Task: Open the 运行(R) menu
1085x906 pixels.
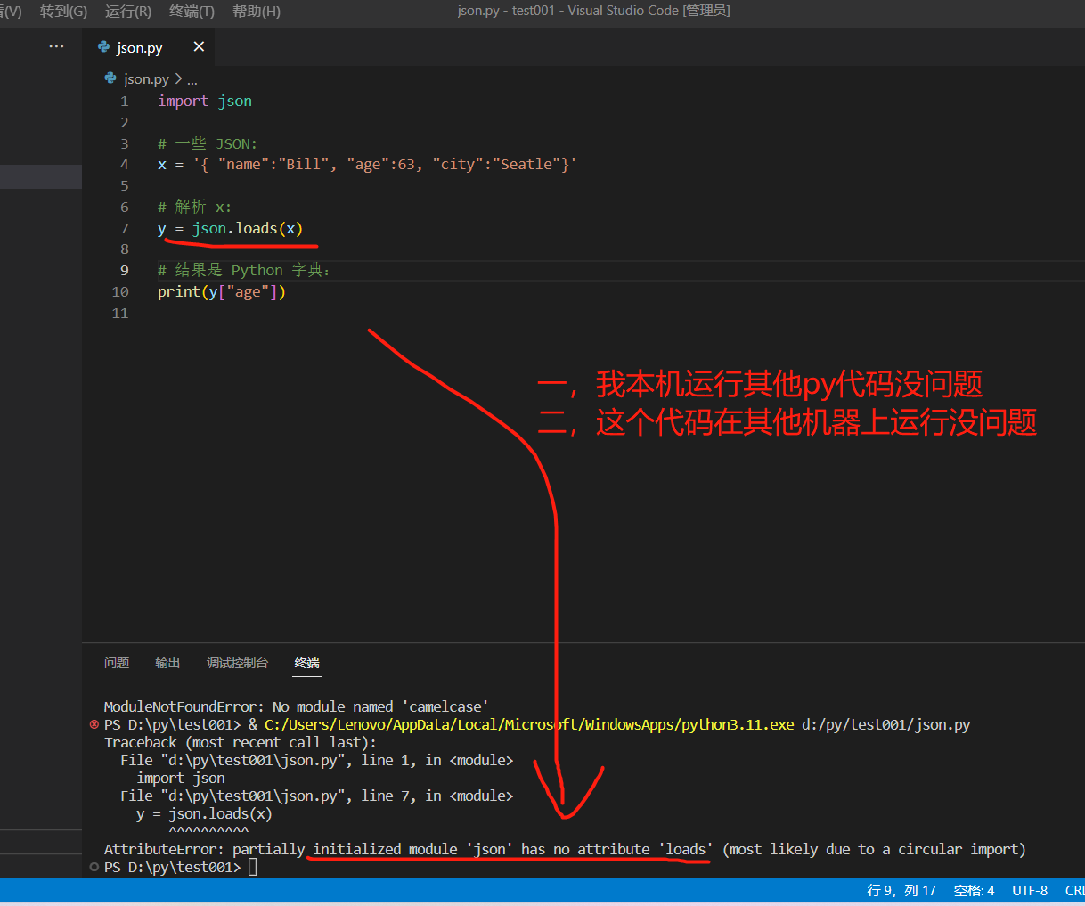Action: [127, 12]
